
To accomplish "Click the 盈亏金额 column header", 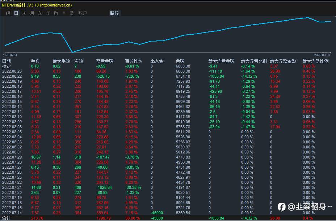I will coord(105,61).
